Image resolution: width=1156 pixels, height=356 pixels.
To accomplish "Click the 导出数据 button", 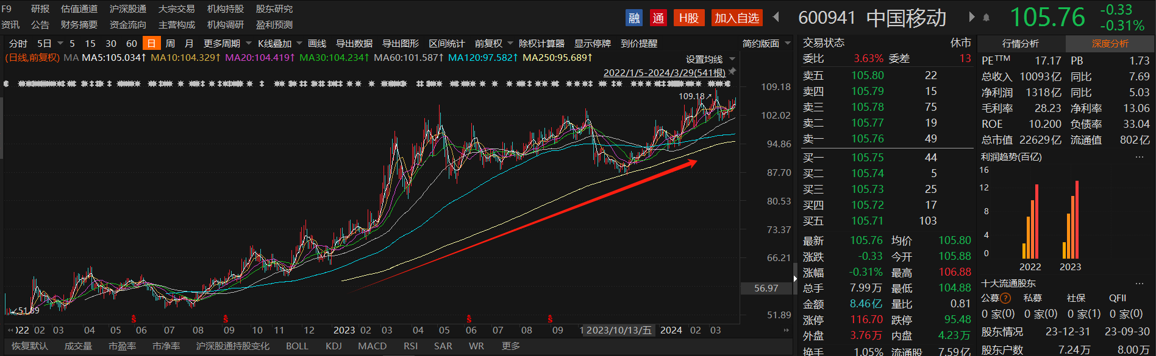I will [354, 44].
